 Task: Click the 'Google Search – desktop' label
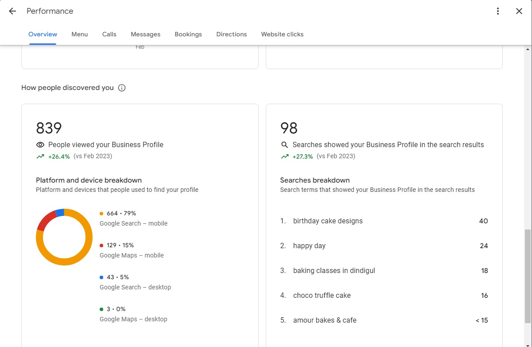pos(135,288)
